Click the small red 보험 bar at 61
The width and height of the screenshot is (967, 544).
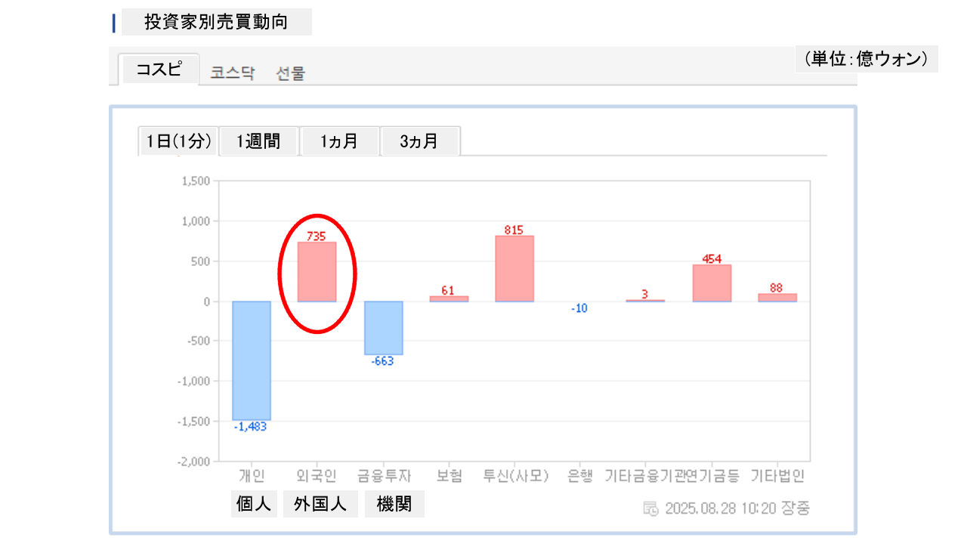pyautogui.click(x=449, y=298)
